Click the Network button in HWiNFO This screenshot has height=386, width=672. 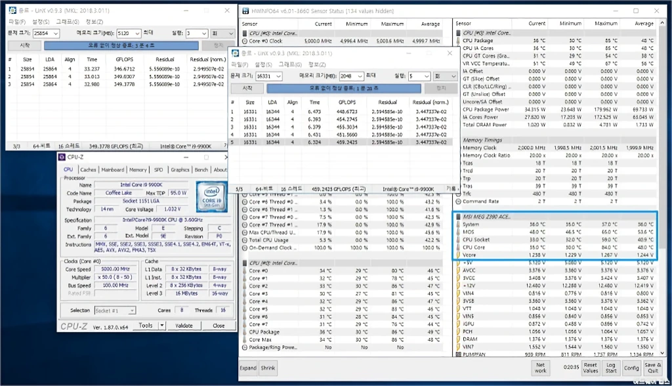pyautogui.click(x=541, y=368)
